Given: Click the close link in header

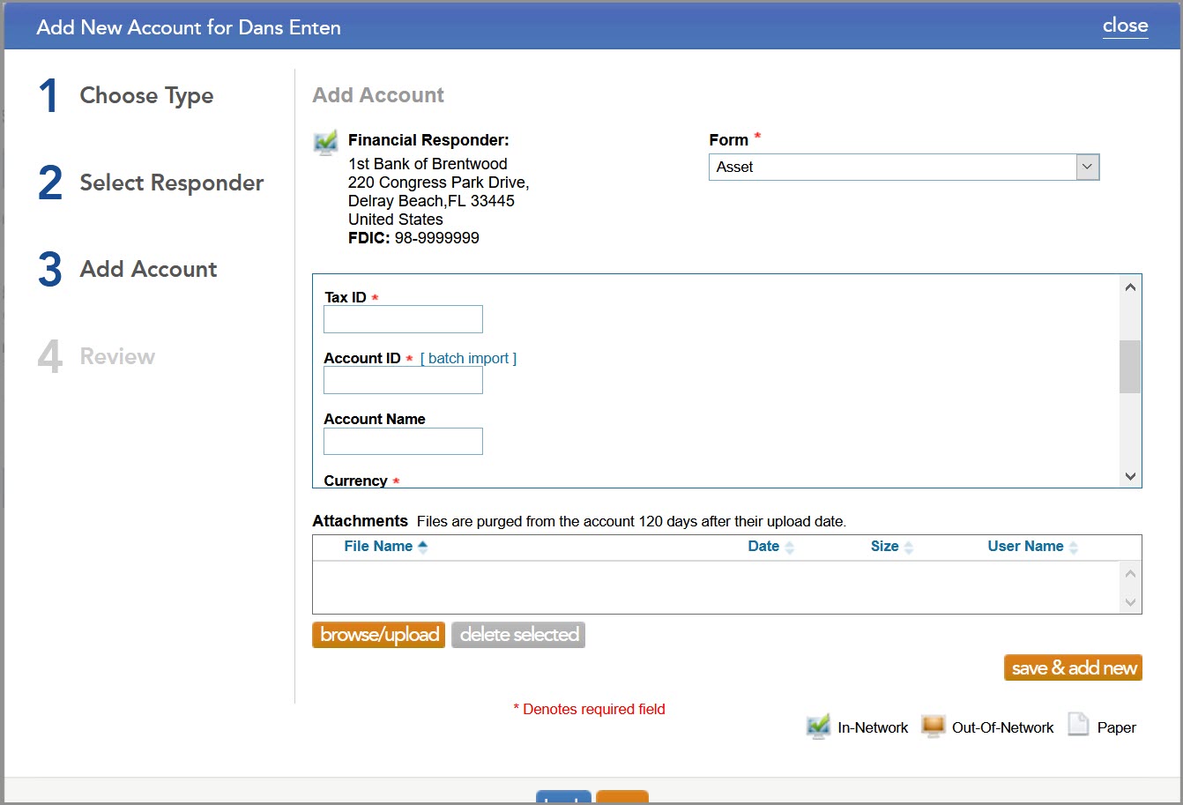Looking at the screenshot, I should coord(1125,26).
